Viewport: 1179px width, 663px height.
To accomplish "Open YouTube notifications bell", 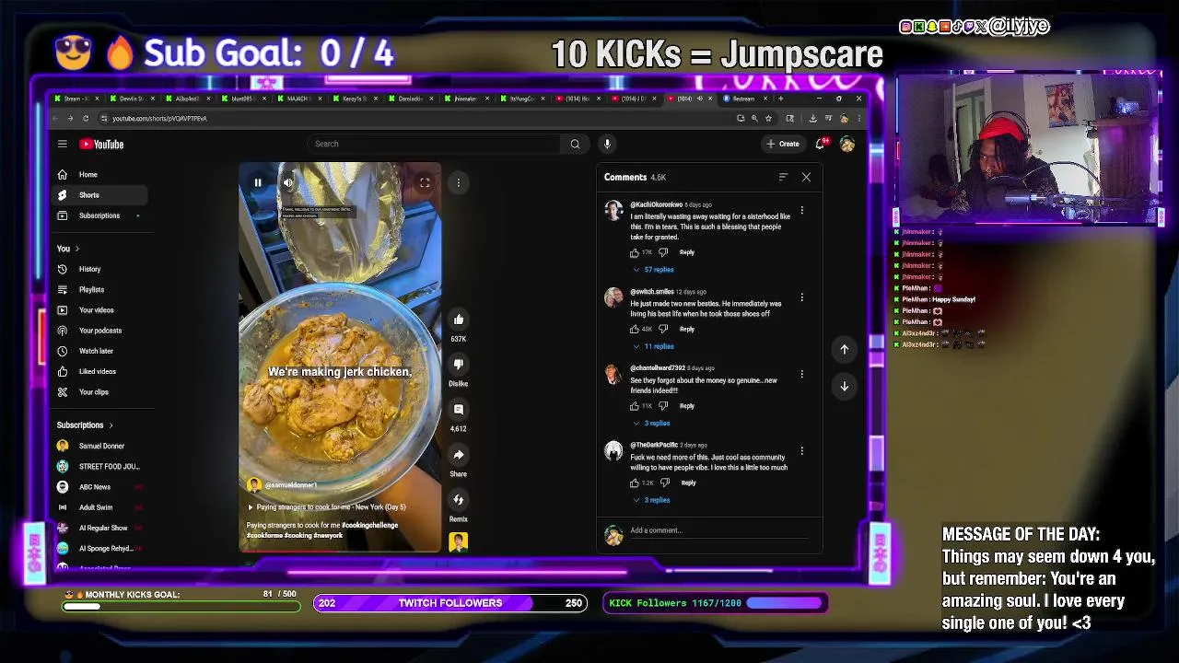I will click(x=820, y=144).
